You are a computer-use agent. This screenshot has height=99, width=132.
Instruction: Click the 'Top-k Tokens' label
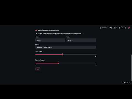[x=39, y=51]
